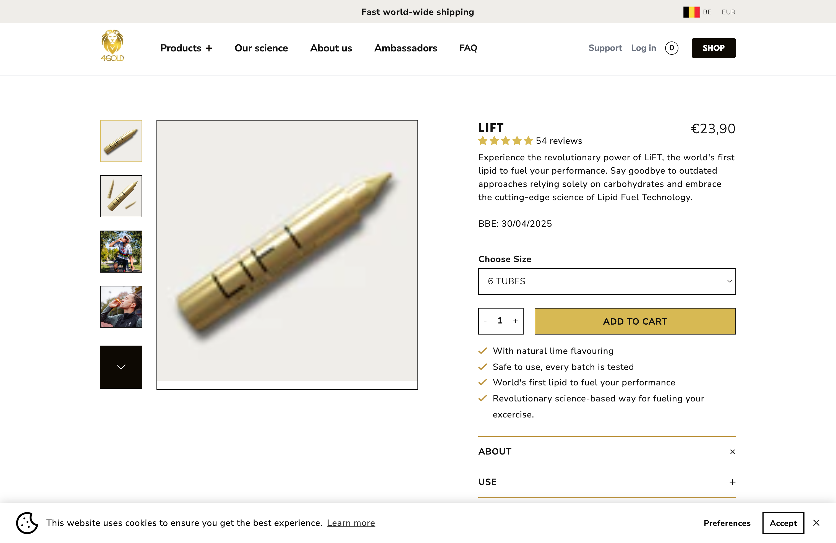This screenshot has width=836, height=543.
Task: Expand the USE accordion section
Action: pyautogui.click(x=732, y=482)
